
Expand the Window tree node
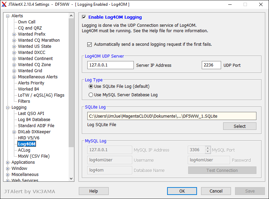(x=7, y=169)
